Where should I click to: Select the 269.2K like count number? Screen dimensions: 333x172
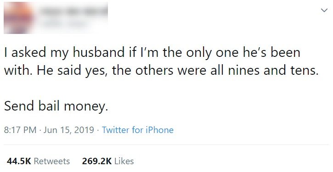click(x=97, y=161)
